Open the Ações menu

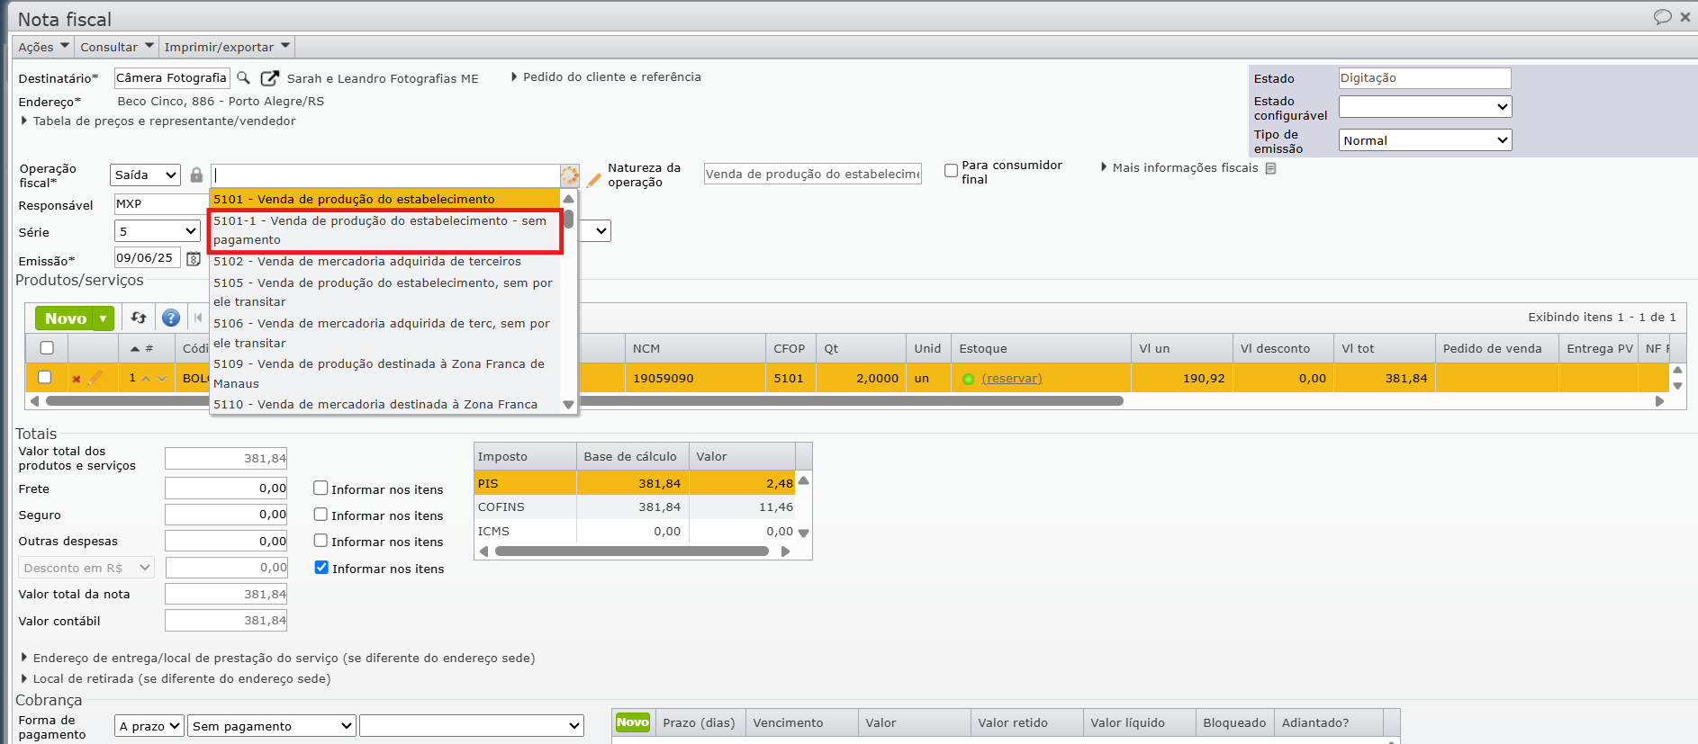(43, 47)
